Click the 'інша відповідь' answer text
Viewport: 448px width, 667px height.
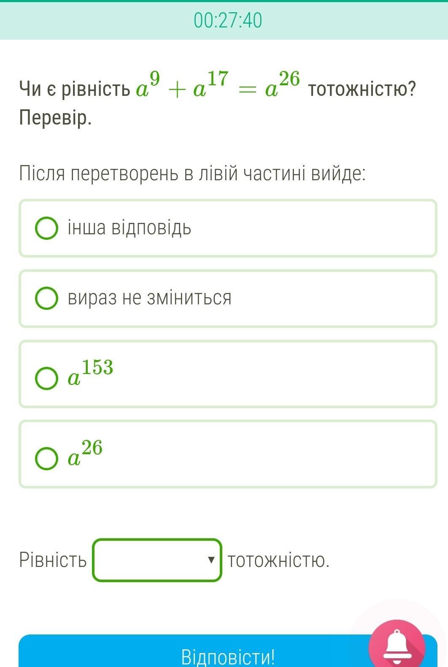pyautogui.click(x=130, y=228)
